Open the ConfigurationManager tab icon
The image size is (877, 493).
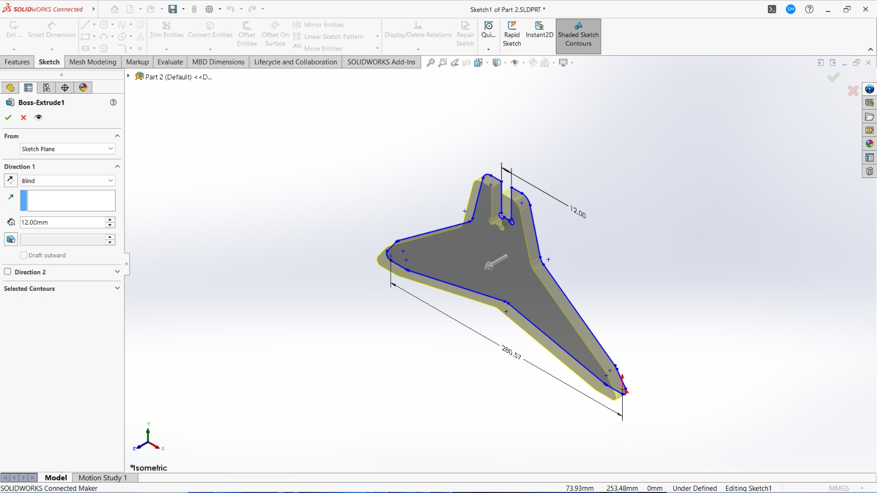[47, 88]
